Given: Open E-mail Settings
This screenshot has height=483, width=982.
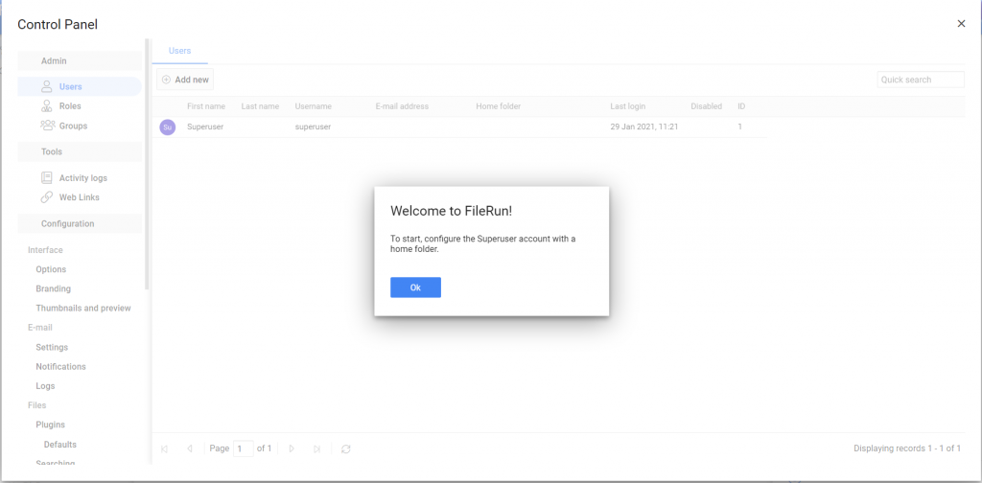Looking at the screenshot, I should tap(52, 347).
